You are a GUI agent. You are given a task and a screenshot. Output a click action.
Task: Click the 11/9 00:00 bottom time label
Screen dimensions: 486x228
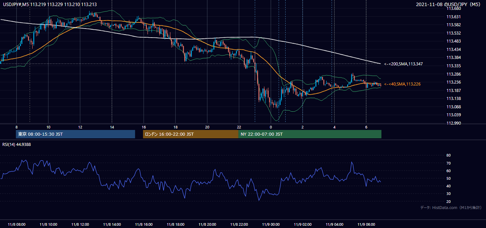pyautogui.click(x=271, y=224)
